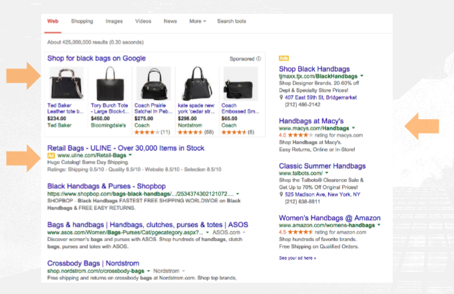Click Ted Baker leather tote image
Viewport: 454px width, 294px height.
click(x=66, y=83)
